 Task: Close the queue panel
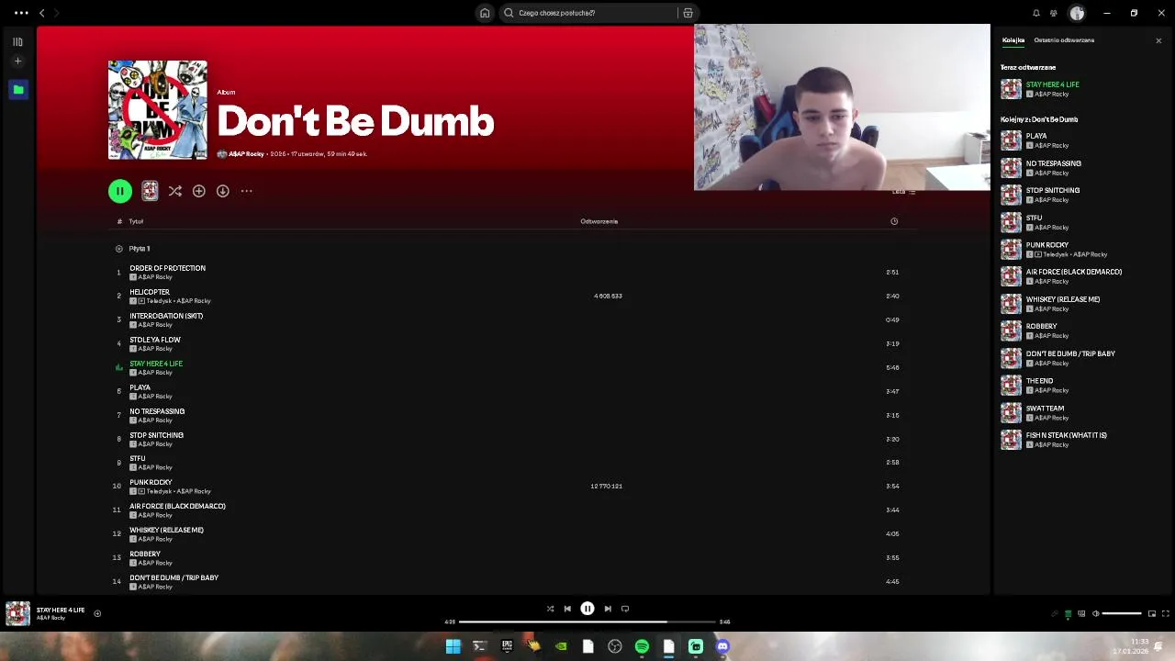tap(1158, 40)
